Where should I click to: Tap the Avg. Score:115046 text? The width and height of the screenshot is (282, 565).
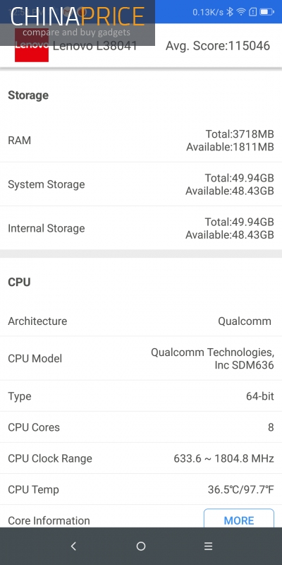[218, 46]
